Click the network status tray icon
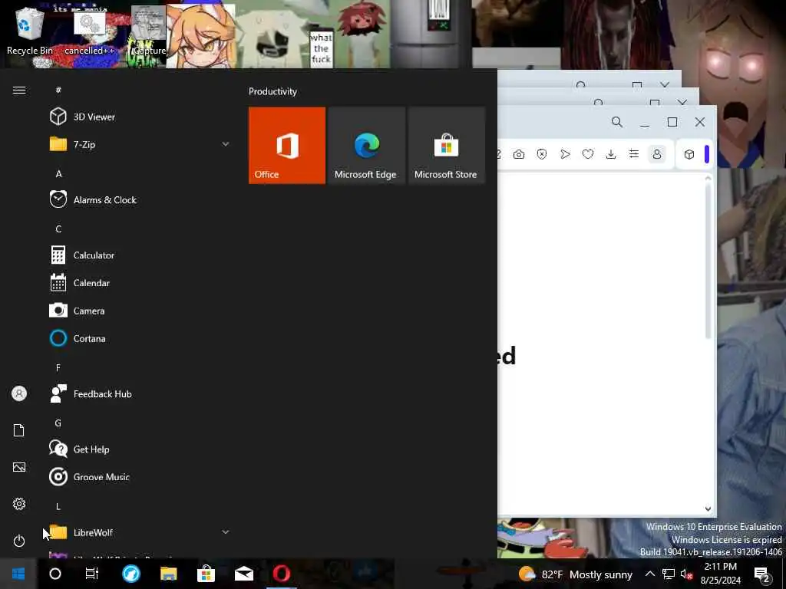This screenshot has height=589, width=786. 669,574
